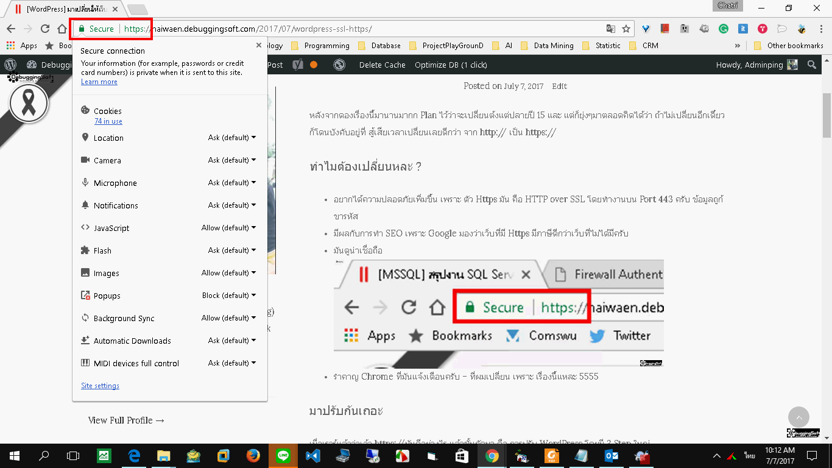Viewport: 832px width, 468px height.
Task: Open the Windows Action Center notifications
Action: pos(812,456)
